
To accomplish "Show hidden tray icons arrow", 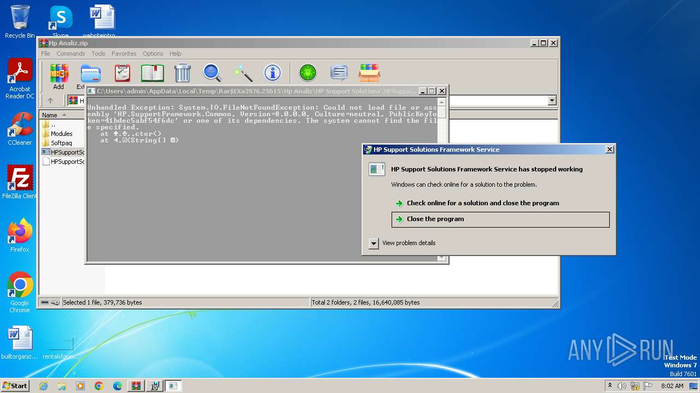I will (x=610, y=386).
